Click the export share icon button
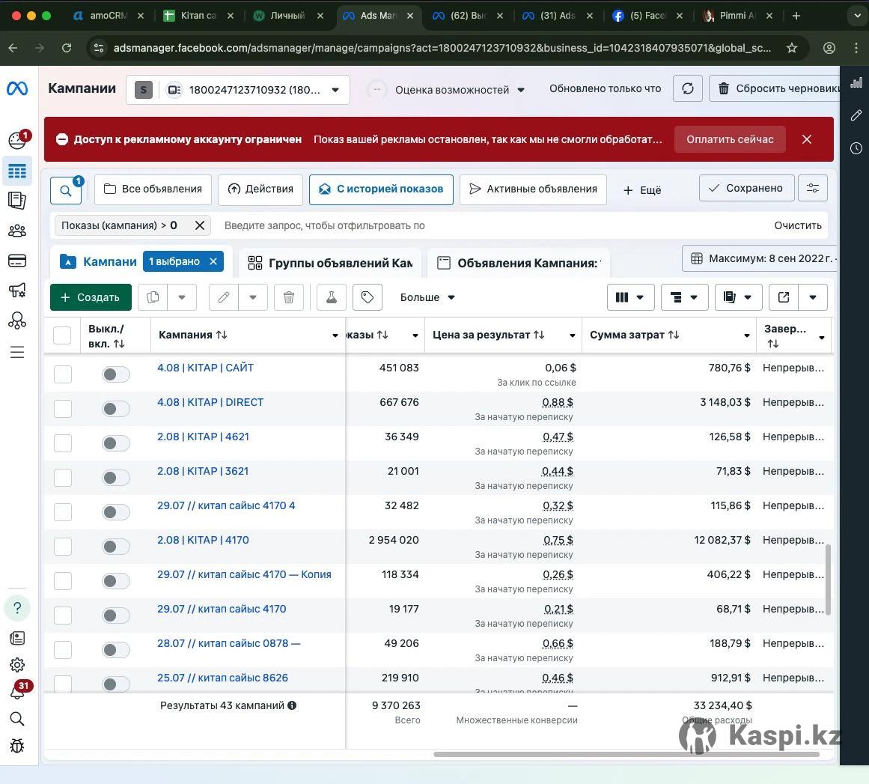Image resolution: width=869 pixels, height=784 pixels. point(784,297)
